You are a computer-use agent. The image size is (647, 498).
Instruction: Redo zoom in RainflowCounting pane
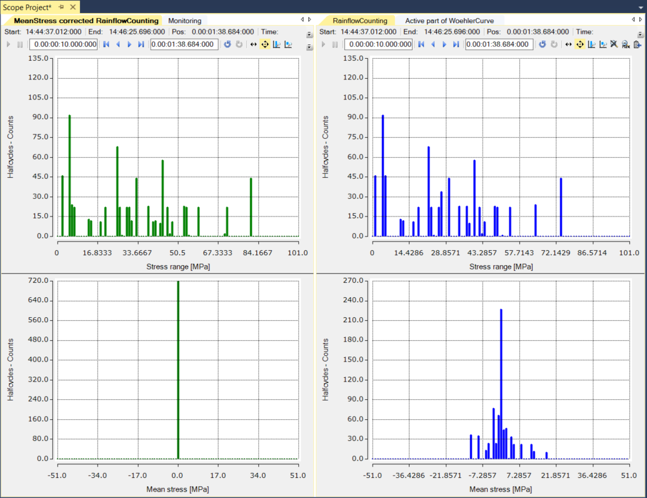coord(554,44)
